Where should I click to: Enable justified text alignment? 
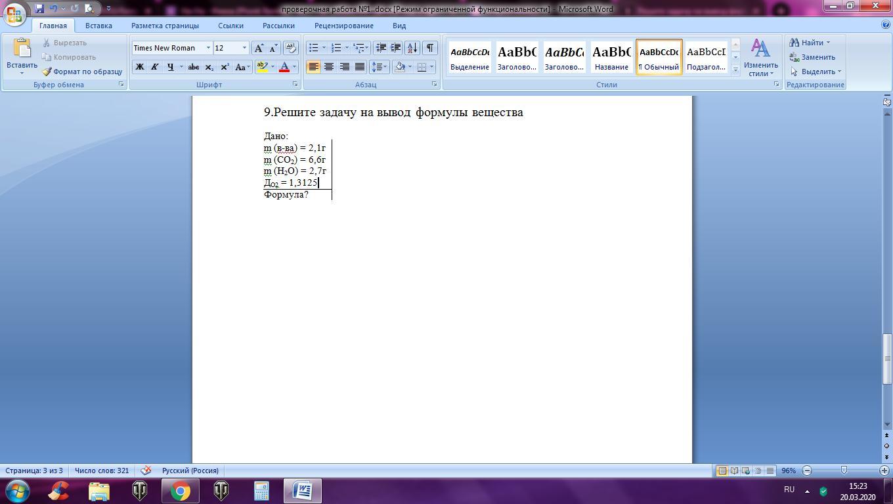[x=360, y=67]
